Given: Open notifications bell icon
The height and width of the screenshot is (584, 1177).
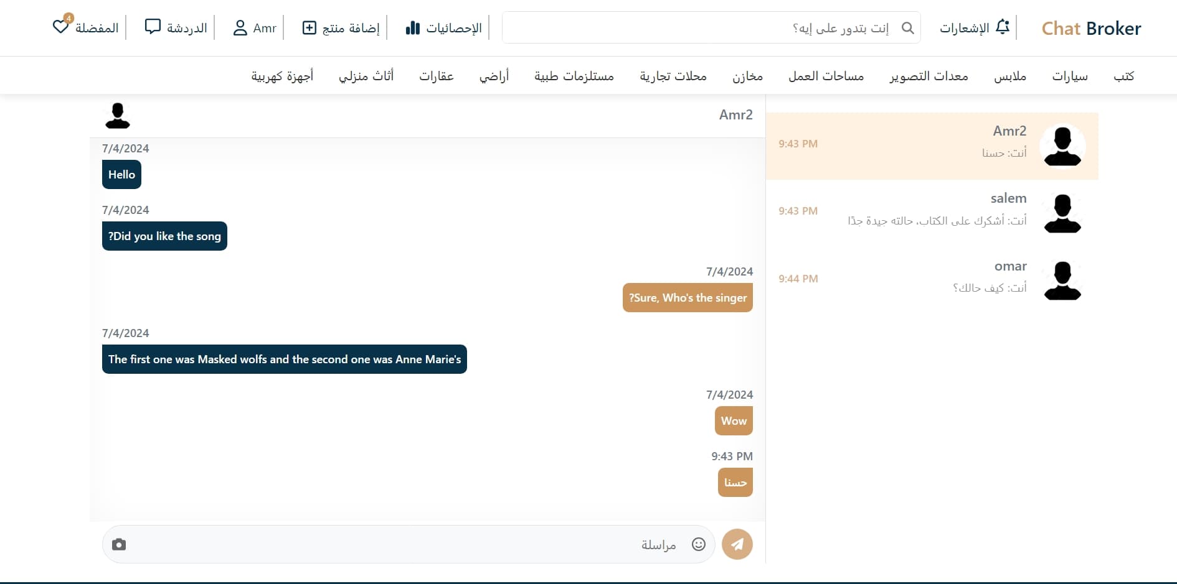Looking at the screenshot, I should (x=1002, y=27).
